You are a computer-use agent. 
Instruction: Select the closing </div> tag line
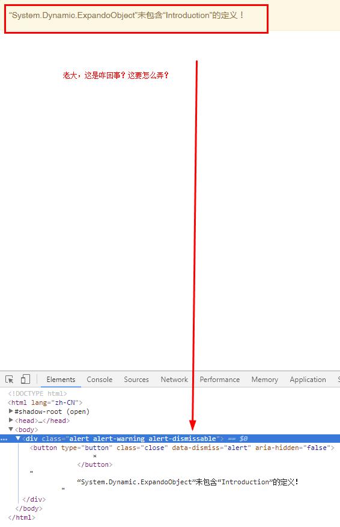click(x=34, y=499)
